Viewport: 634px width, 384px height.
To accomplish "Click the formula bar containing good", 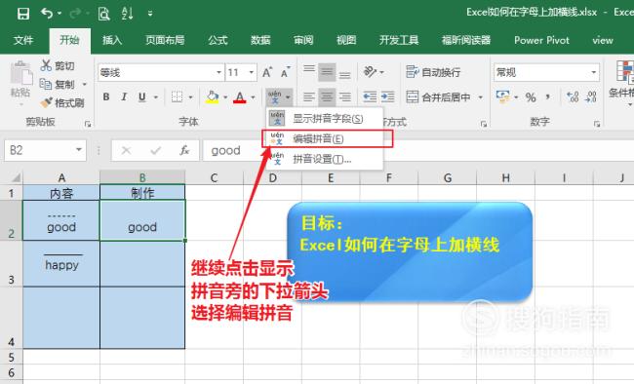I will click(418, 150).
